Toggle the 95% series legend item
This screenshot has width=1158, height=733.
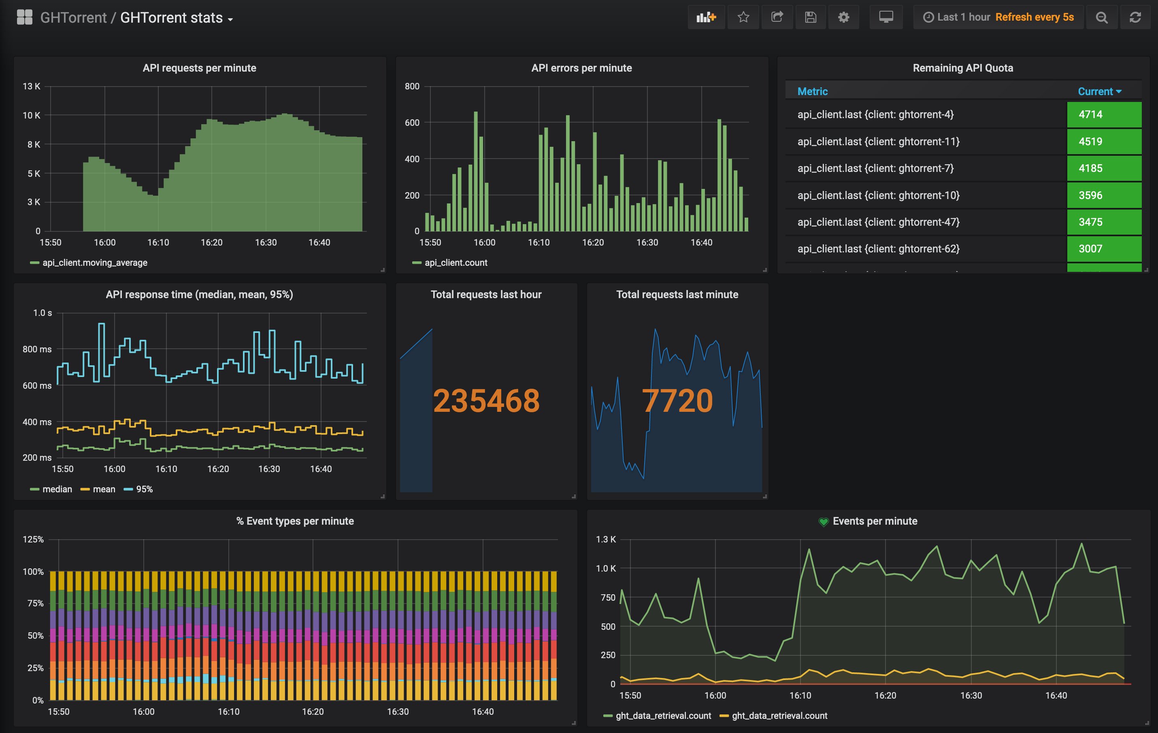tap(144, 489)
